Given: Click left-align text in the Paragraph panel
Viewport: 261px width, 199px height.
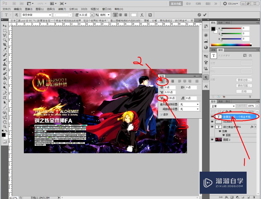Looking at the screenshot, I should pyautogui.click(x=162, y=81).
